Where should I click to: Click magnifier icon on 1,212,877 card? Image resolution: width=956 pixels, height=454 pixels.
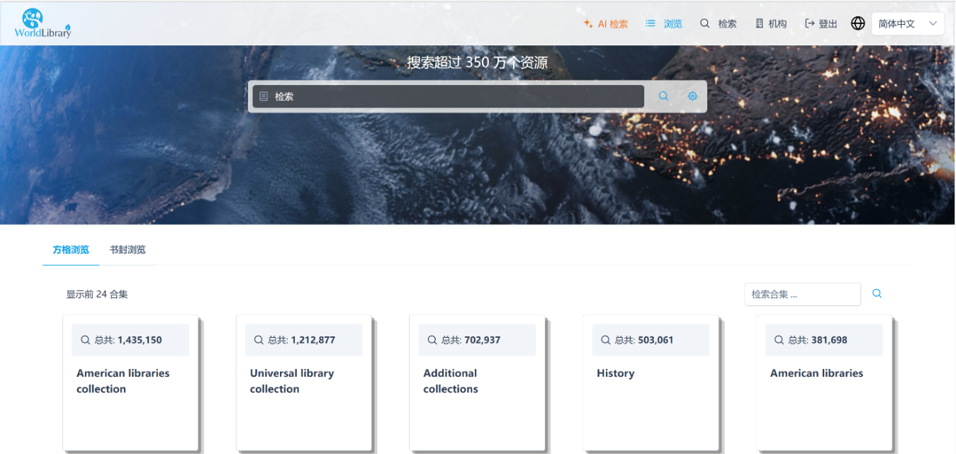(259, 340)
